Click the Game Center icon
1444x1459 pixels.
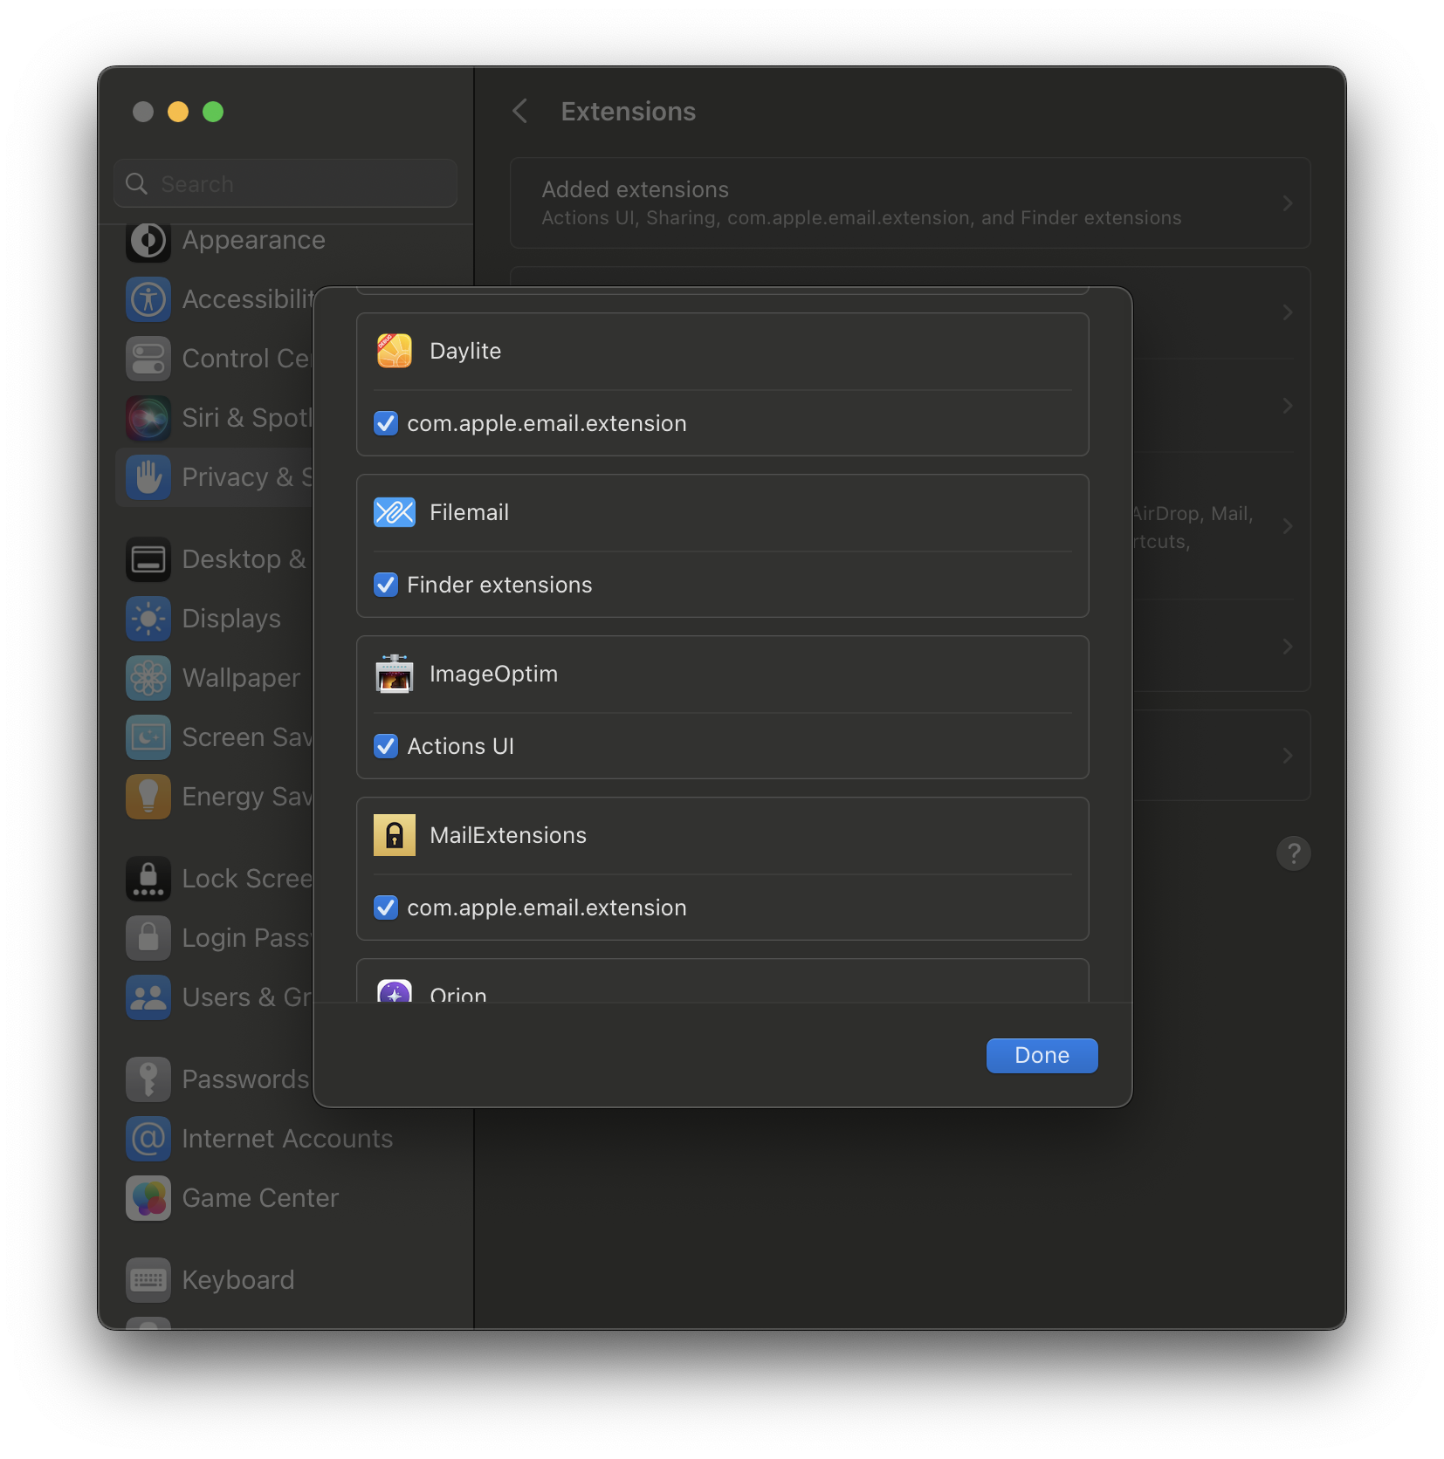148,1198
